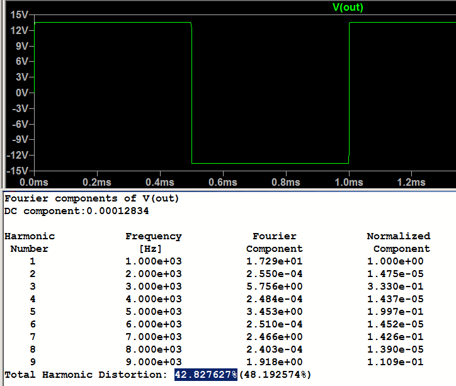Click the normalized component 1.452e-05
Image resolution: width=456 pixels, height=386 pixels.
[x=396, y=324]
